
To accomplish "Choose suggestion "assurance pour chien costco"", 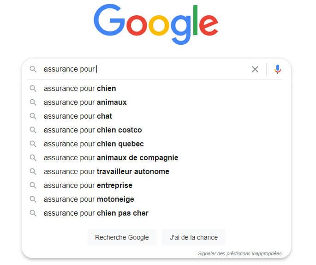I will (x=93, y=130).
